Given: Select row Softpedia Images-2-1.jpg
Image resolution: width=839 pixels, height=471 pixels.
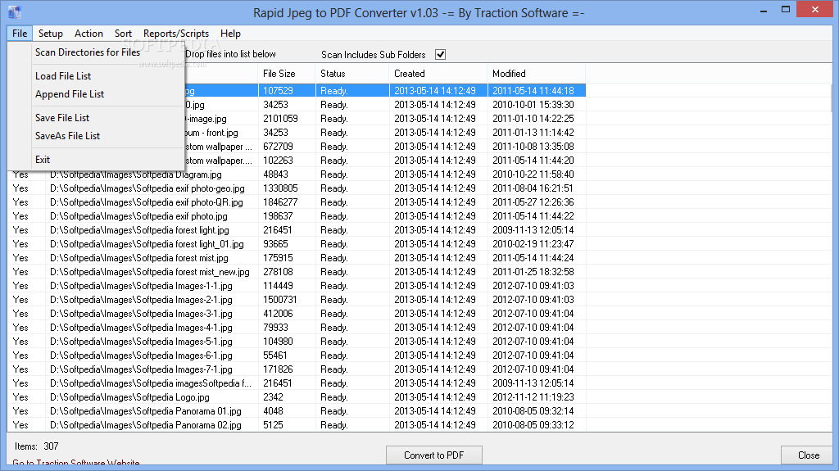Looking at the screenshot, I should click(x=297, y=300).
